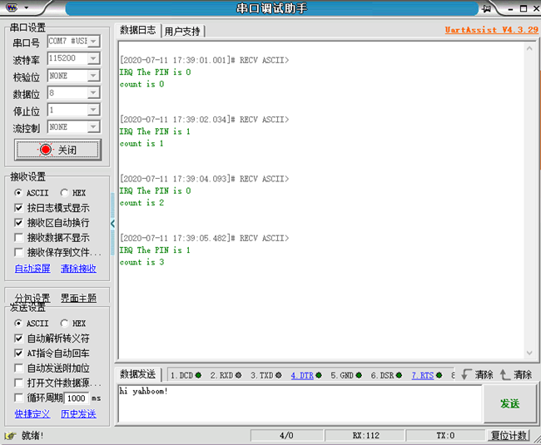
Task: Click the send text box with hi yahboom!
Action: coord(300,403)
